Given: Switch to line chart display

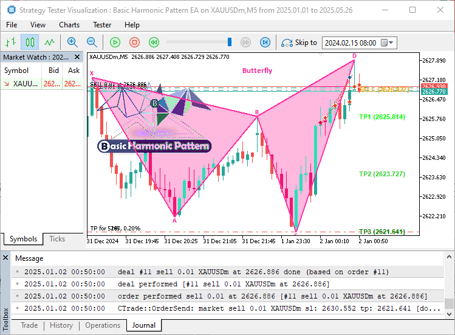Looking at the screenshot, I should coord(49,42).
